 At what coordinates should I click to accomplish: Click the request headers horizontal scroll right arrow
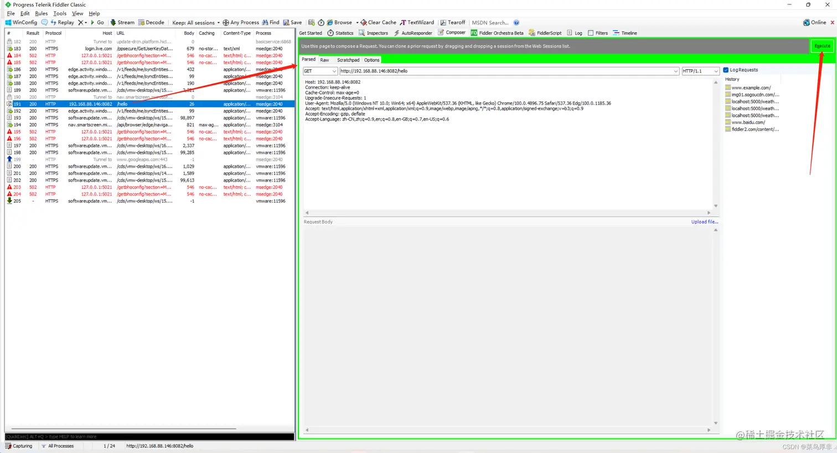click(x=709, y=213)
